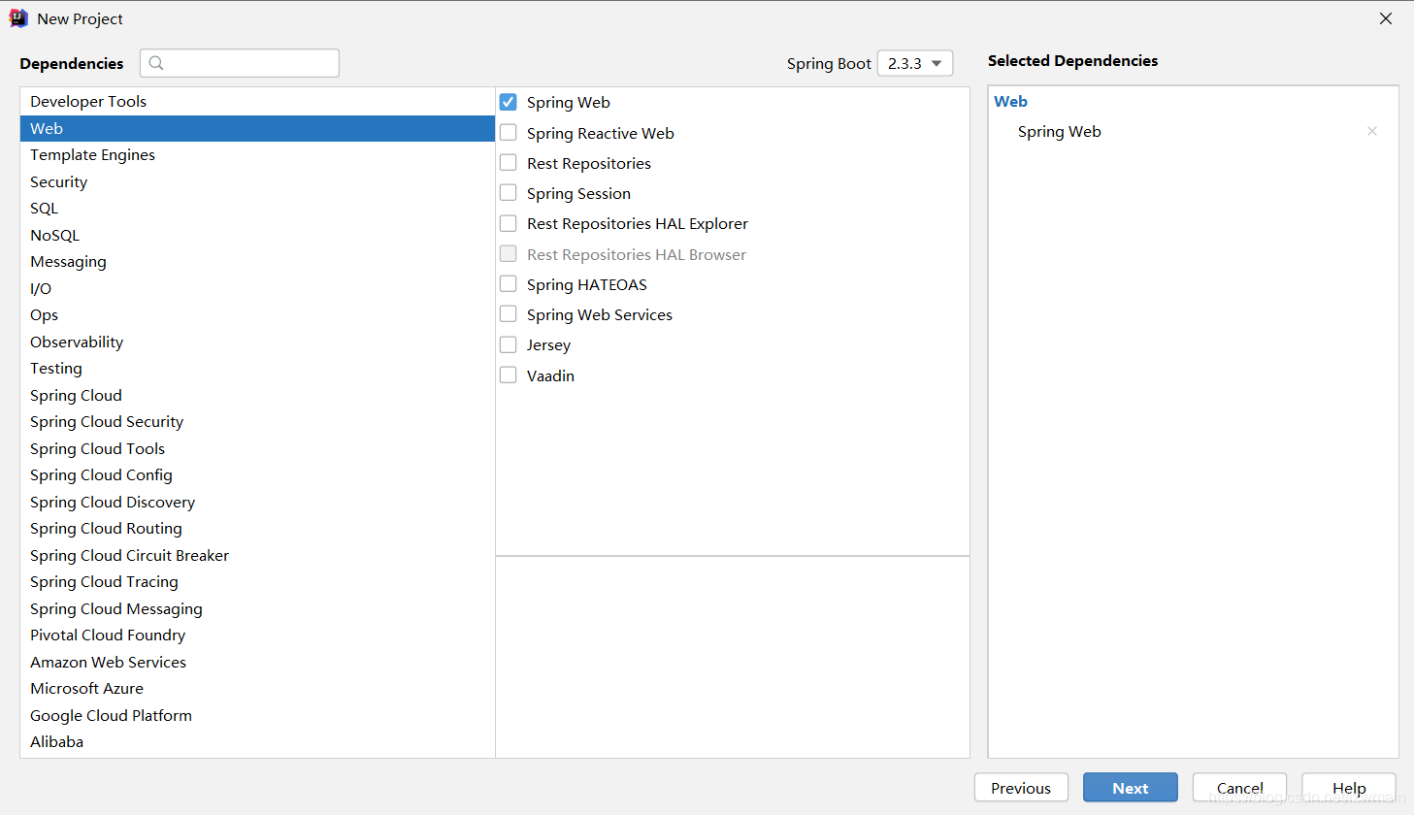The width and height of the screenshot is (1414, 815).
Task: Select Spring Cloud Circuit Breaker category
Action: (257, 555)
